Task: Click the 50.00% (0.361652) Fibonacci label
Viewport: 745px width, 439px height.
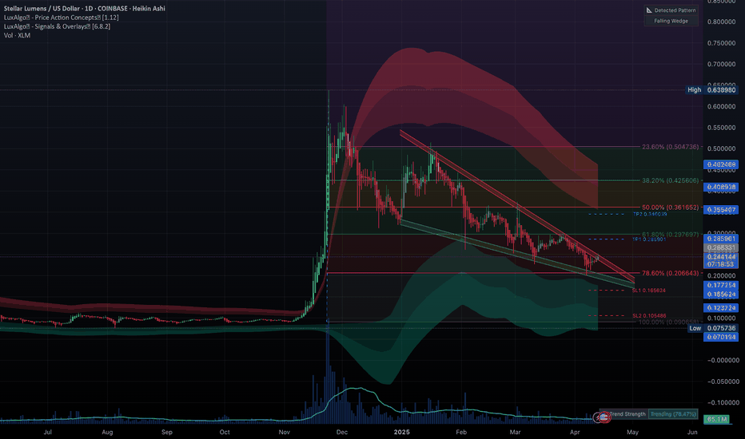Action: [671, 208]
